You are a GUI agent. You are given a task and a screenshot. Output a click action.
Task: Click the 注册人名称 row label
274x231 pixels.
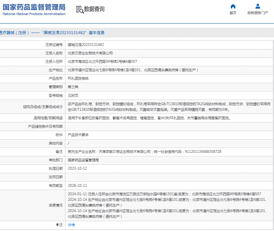coord(54,53)
